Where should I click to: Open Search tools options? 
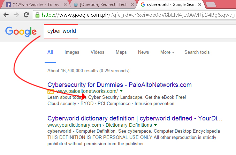coord(197,52)
